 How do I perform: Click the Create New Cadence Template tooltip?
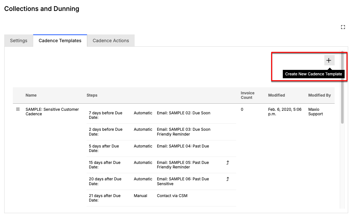click(313, 74)
